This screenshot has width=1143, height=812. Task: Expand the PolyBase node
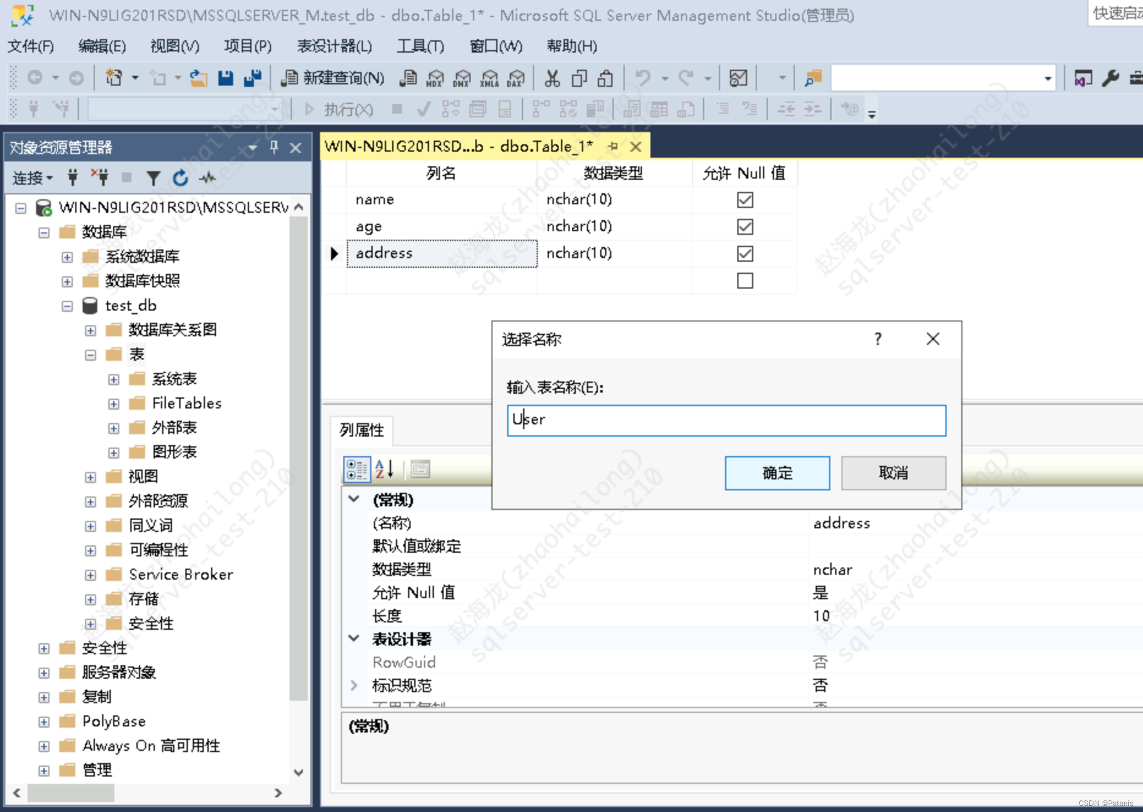44,722
